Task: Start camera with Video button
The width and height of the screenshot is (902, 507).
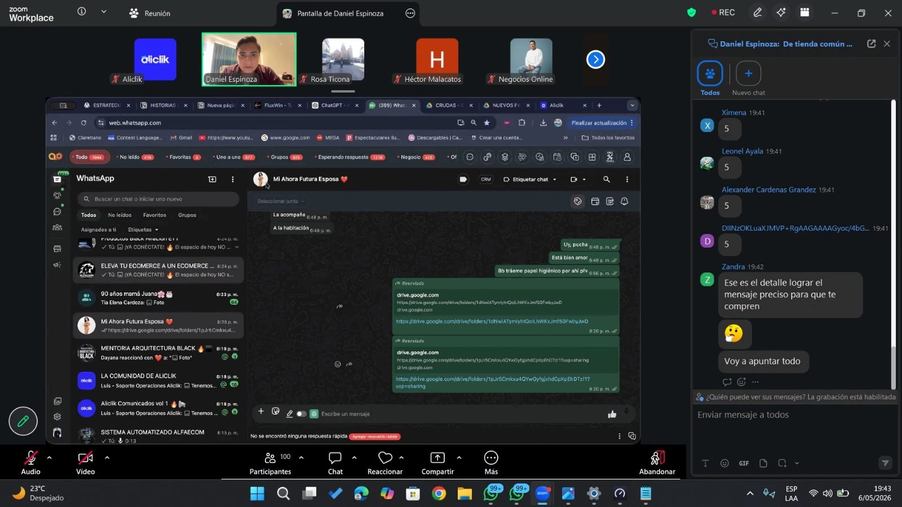Action: [85, 462]
